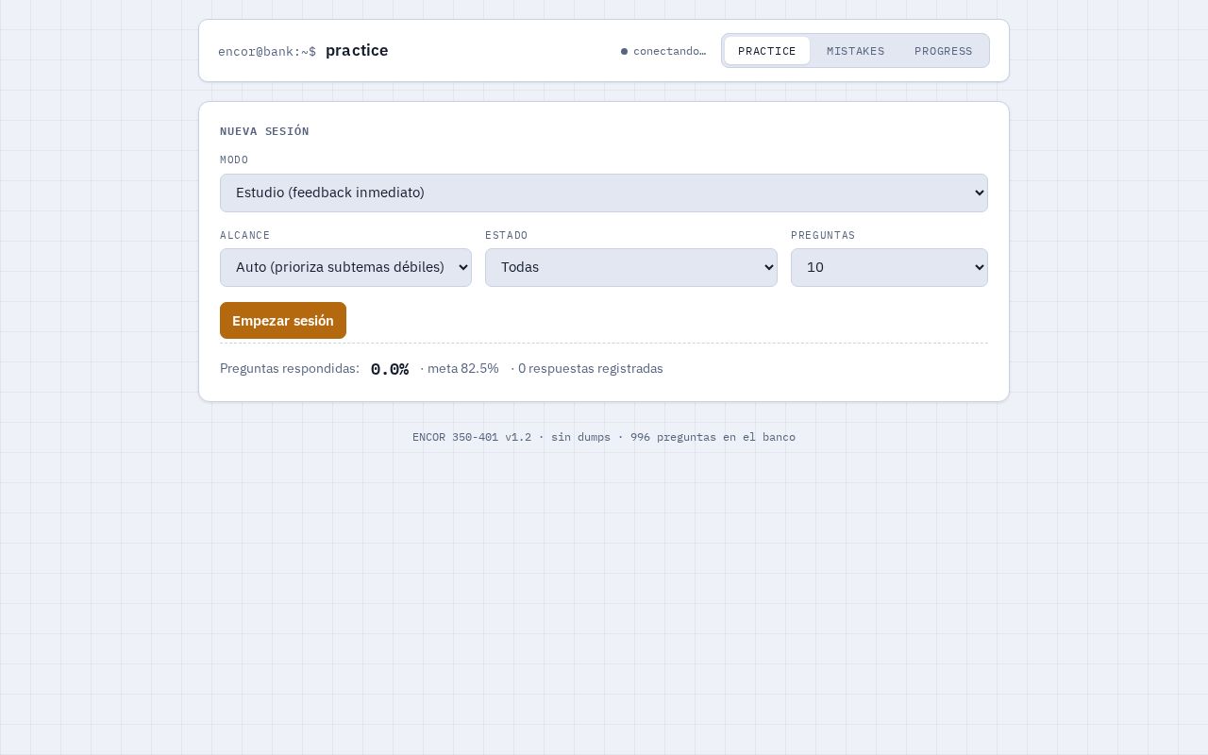The height and width of the screenshot is (755, 1208).
Task: Click the 'conectando…' status text
Action: coord(670,51)
